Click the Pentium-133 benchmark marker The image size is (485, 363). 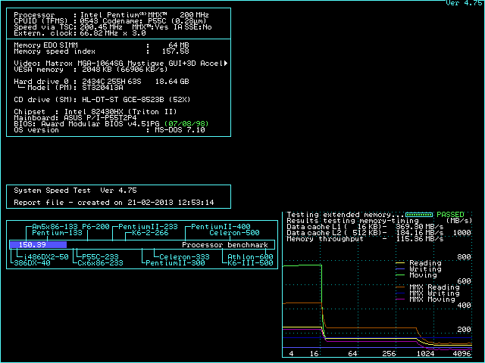(x=58, y=233)
